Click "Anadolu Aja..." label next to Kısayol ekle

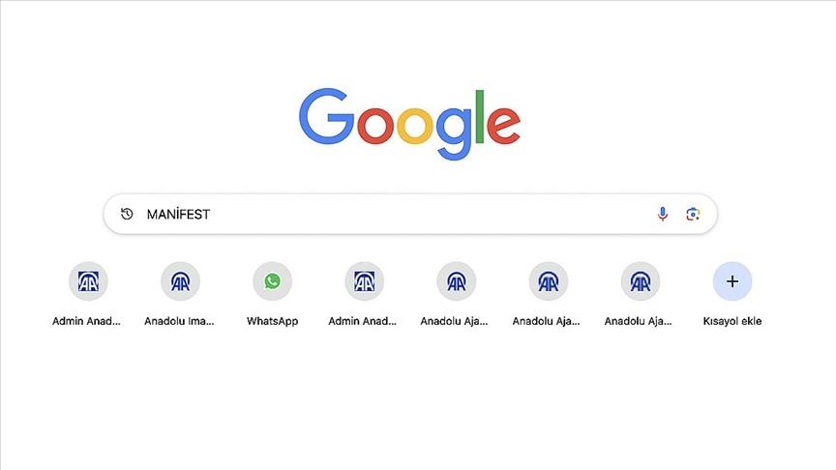pyautogui.click(x=639, y=321)
